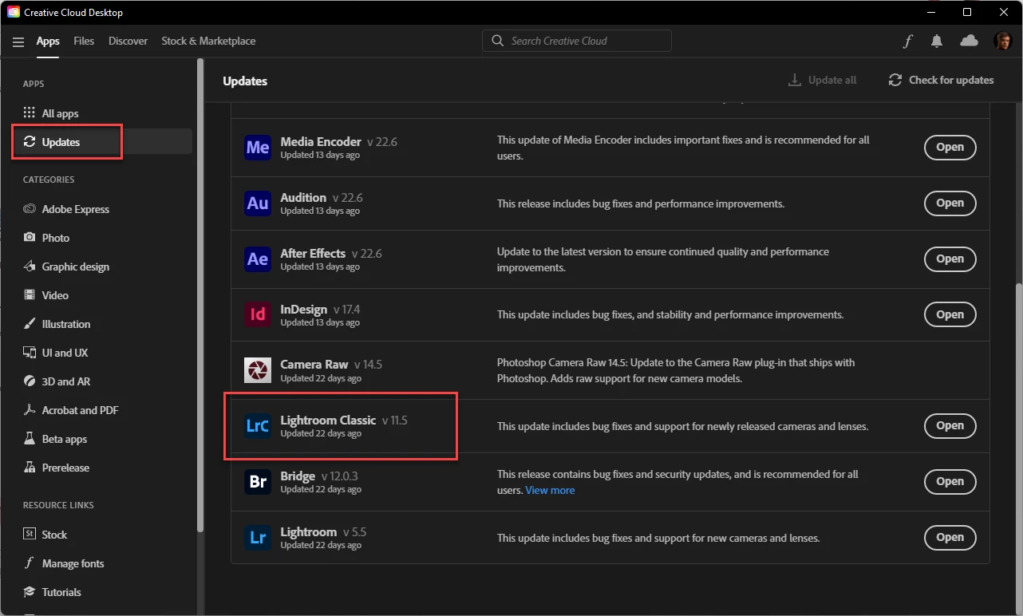Click the UI and UX icon
The height and width of the screenshot is (616, 1023).
pos(30,353)
